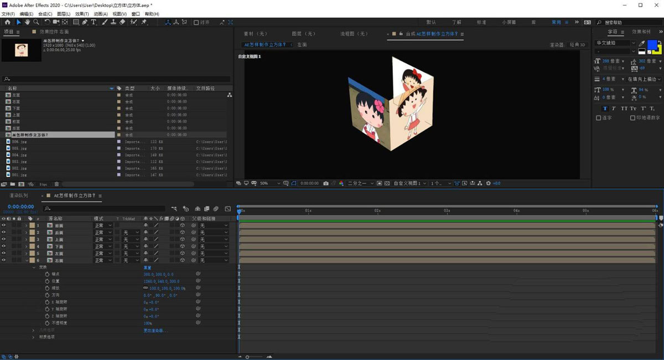Open composition mini-flowchart icon in timeline
The width and height of the screenshot is (664, 360).
pyautogui.click(x=174, y=208)
